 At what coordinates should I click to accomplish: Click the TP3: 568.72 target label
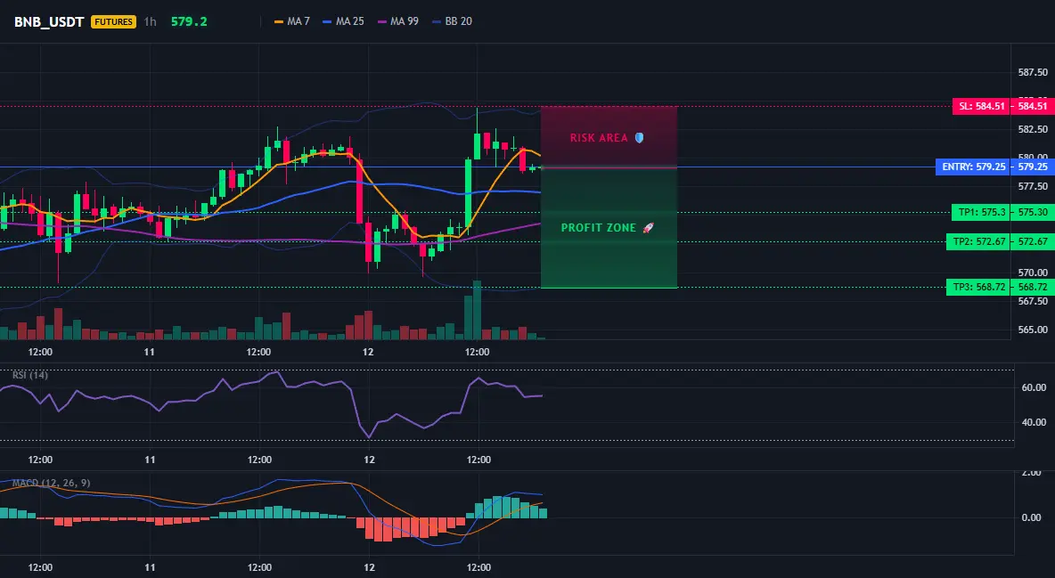click(x=977, y=288)
